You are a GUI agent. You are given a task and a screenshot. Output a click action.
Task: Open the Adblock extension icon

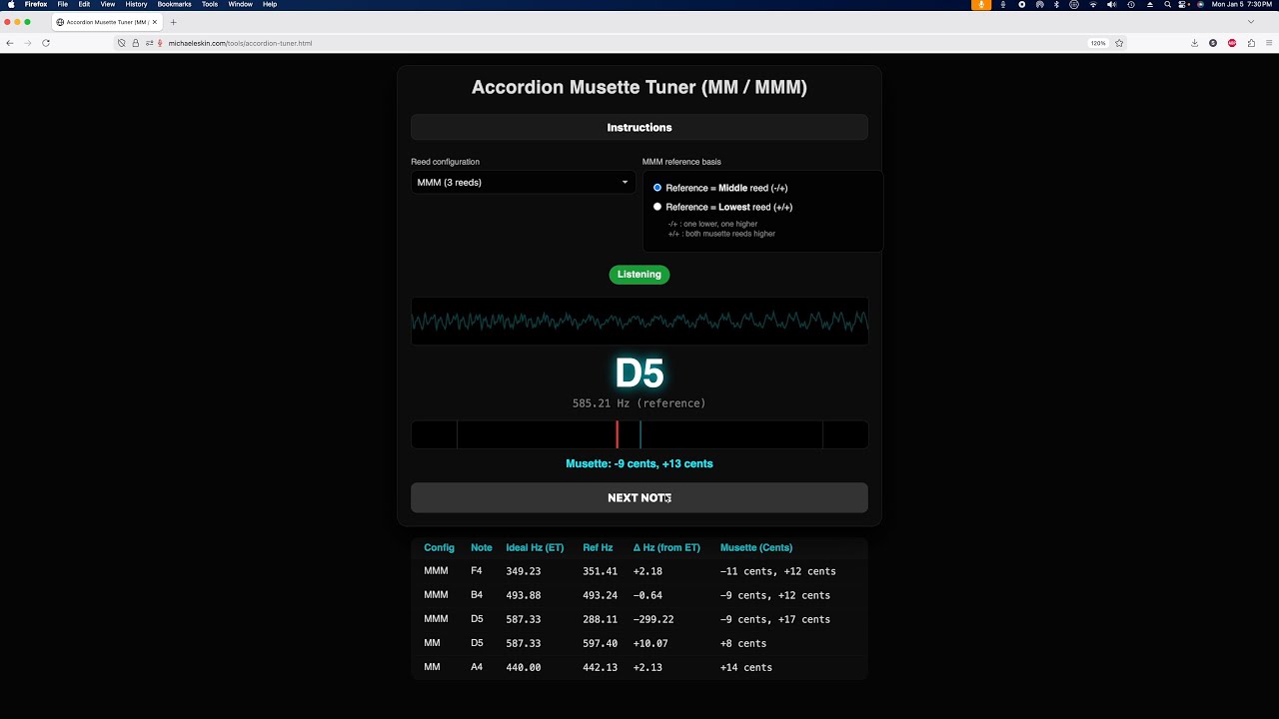pyautogui.click(x=1232, y=43)
